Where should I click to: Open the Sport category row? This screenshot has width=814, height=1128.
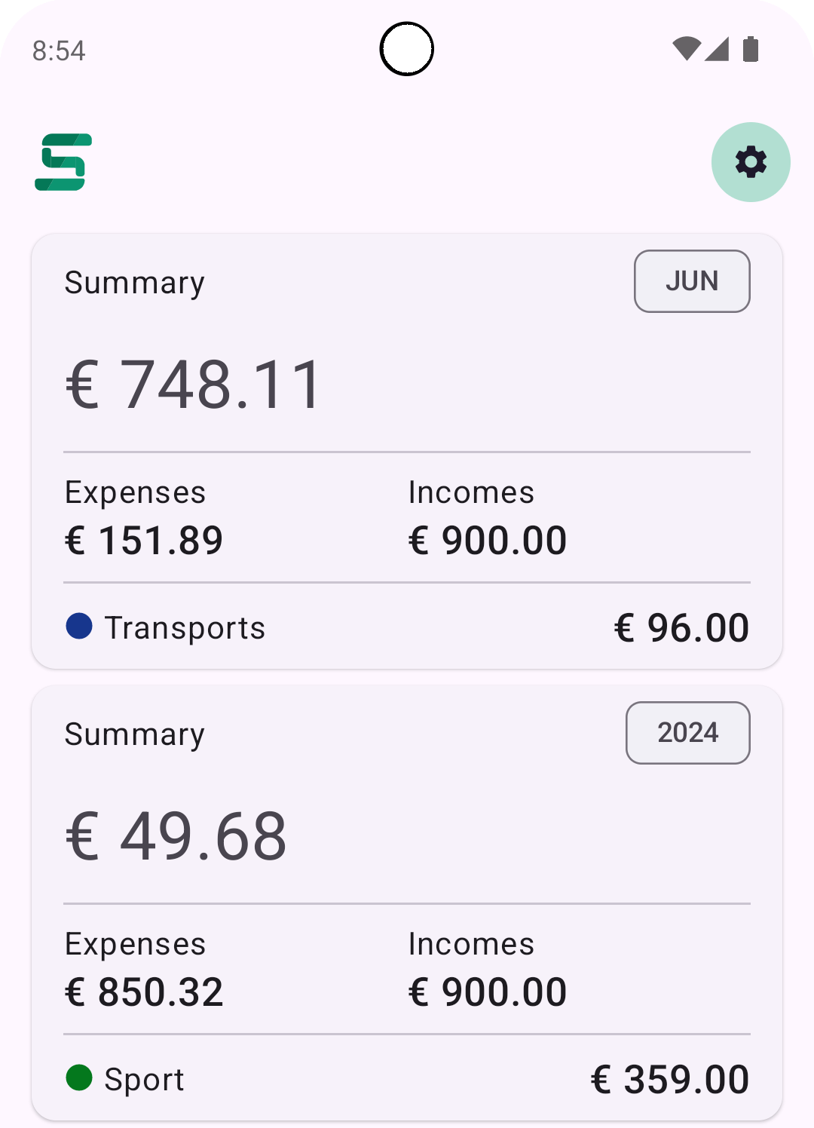pyautogui.click(x=145, y=1079)
